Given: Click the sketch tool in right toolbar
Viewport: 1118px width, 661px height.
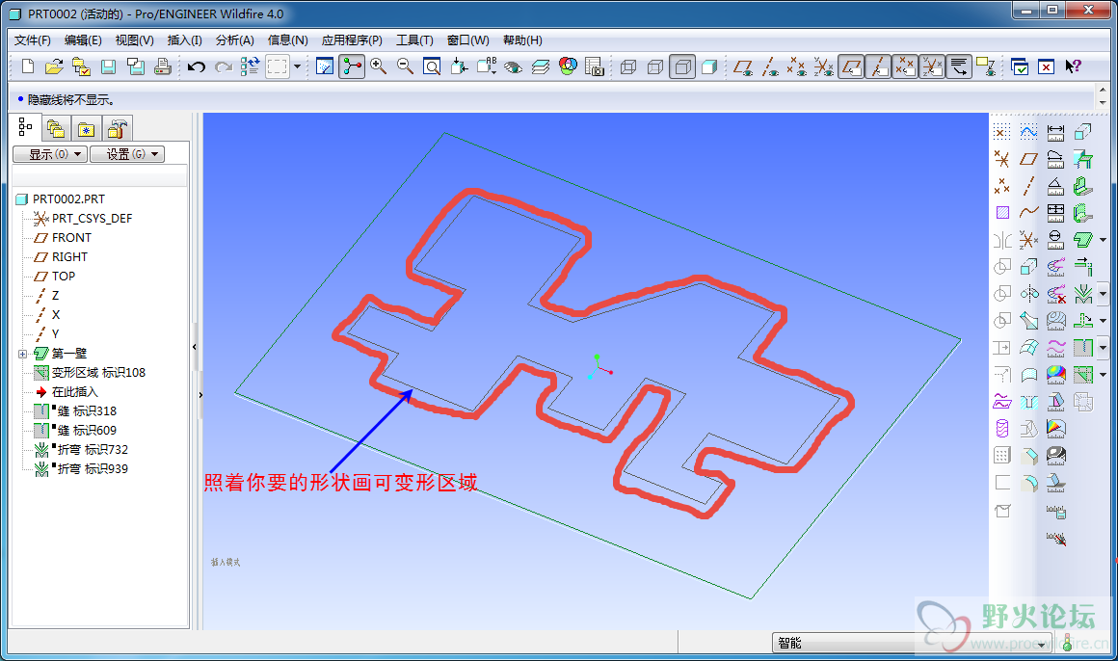Looking at the screenshot, I should click(x=1028, y=132).
